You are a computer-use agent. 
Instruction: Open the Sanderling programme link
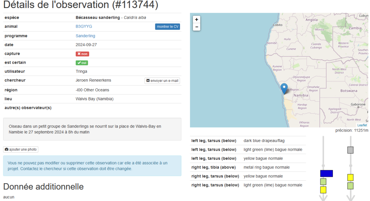85,36
